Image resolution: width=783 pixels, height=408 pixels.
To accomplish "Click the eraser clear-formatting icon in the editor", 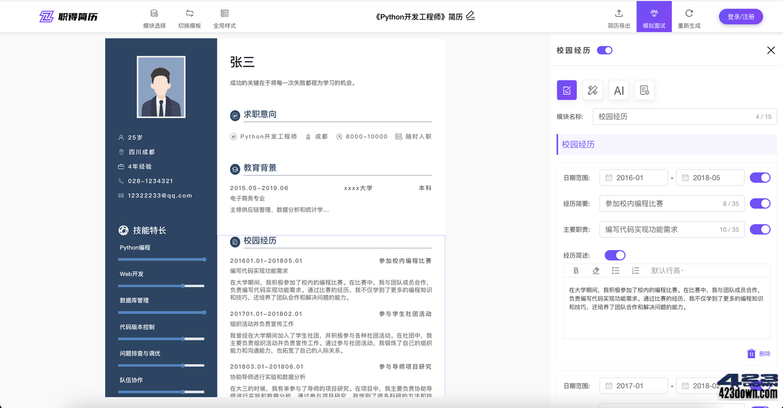I will pos(596,270).
